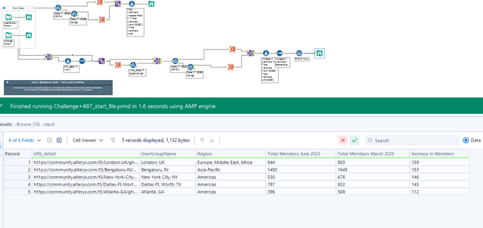The image size is (483, 228).
Task: Click the London, UK cell
Action: pyautogui.click(x=168, y=162)
